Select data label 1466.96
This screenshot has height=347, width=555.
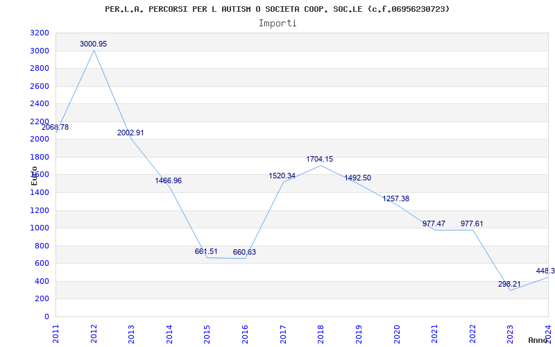[168, 180]
